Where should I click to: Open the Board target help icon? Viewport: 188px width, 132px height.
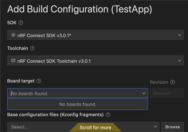pyautogui.click(x=39, y=81)
